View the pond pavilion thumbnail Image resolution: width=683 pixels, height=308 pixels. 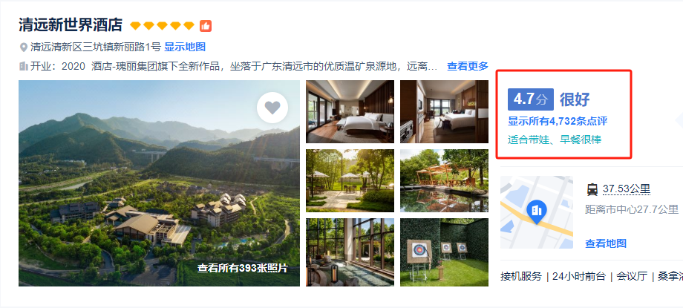pos(444,181)
